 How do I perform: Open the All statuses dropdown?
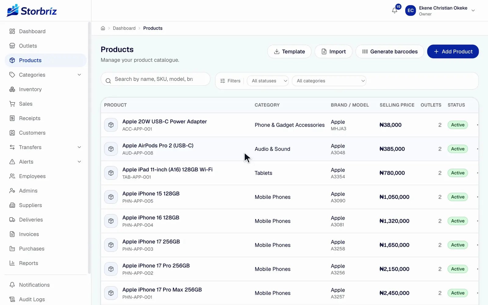click(268, 81)
